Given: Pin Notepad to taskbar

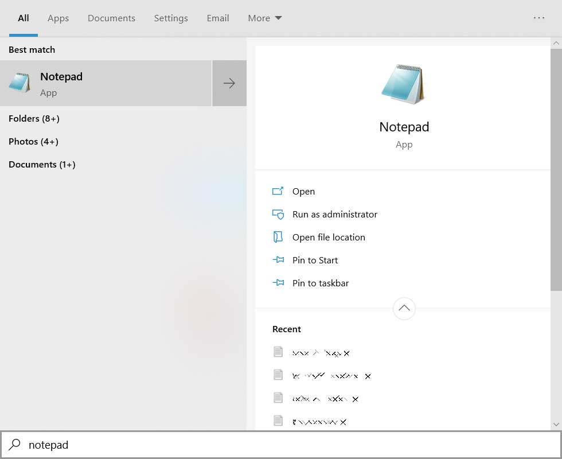Looking at the screenshot, I should (321, 283).
